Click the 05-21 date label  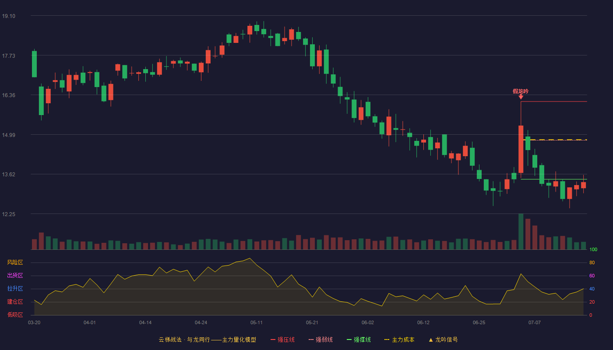[x=312, y=322]
